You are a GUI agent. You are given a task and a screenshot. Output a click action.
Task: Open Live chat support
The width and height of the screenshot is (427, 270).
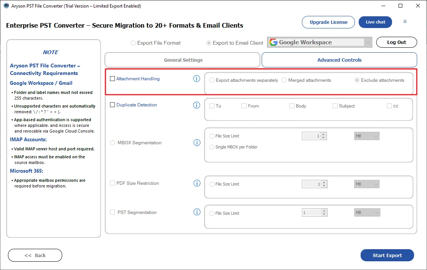coord(375,22)
